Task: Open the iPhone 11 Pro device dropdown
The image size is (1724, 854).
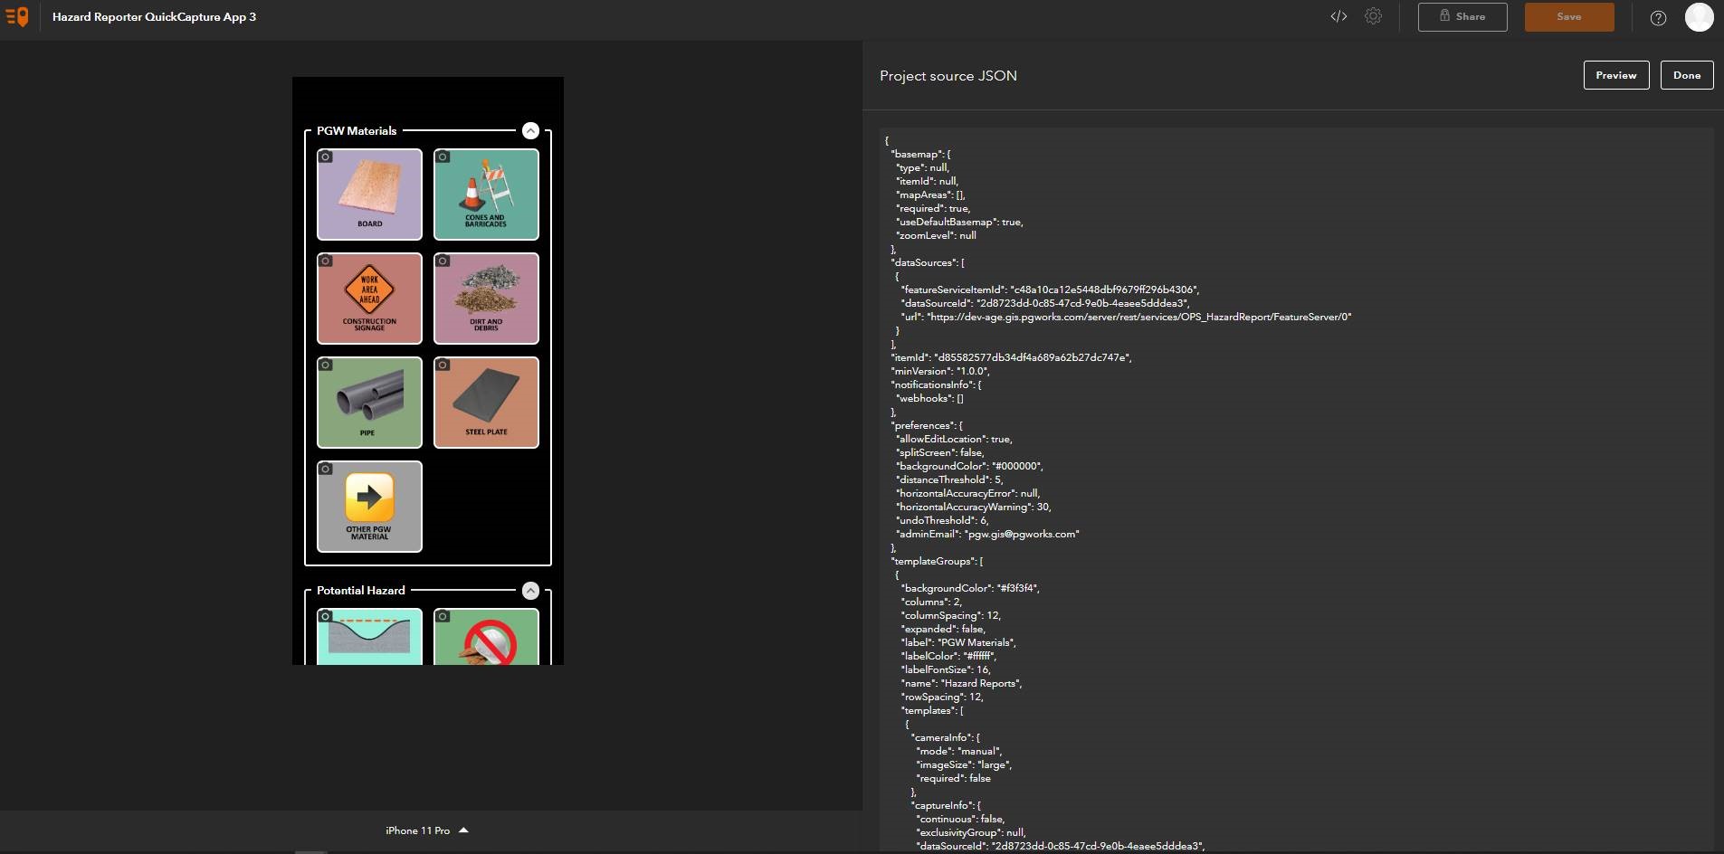Action: point(427,830)
